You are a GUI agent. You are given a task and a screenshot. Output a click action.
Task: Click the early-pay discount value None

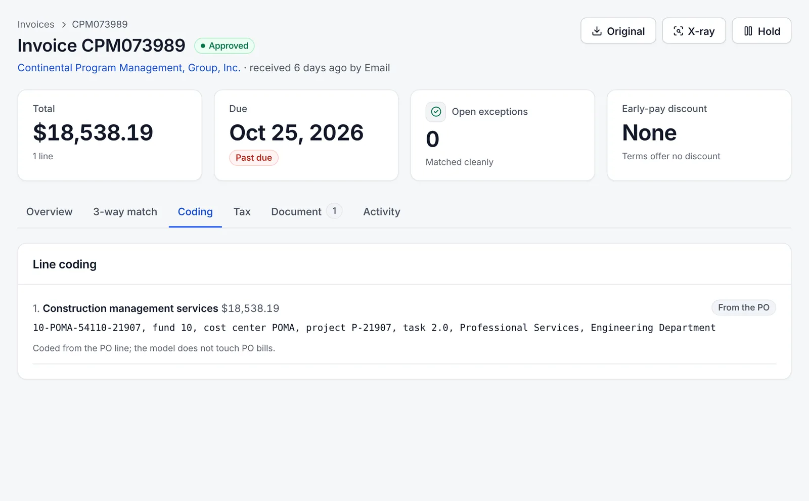(649, 132)
